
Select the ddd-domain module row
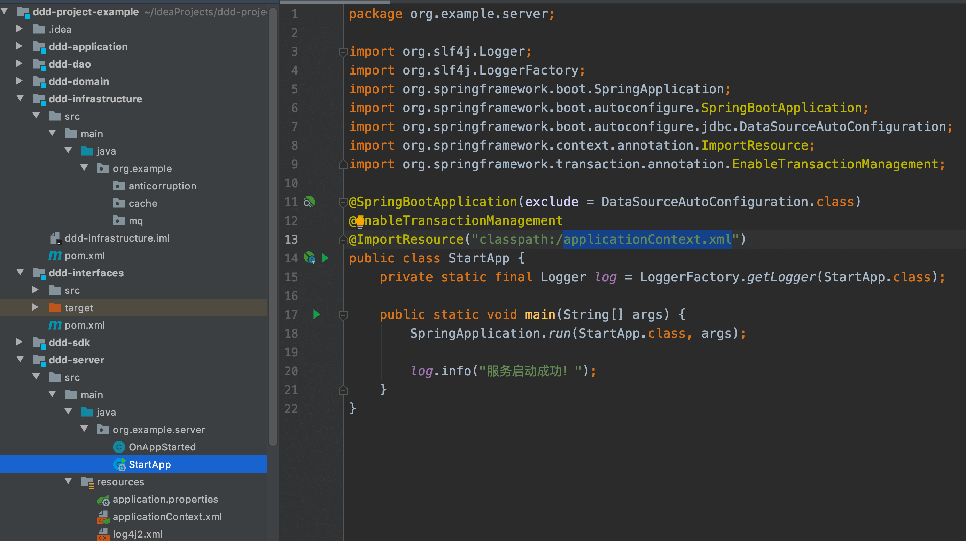(x=133, y=81)
